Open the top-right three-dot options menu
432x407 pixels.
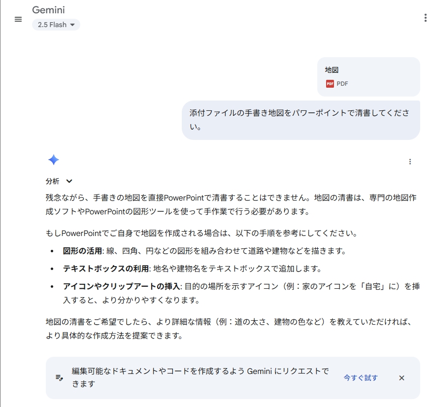426,18
